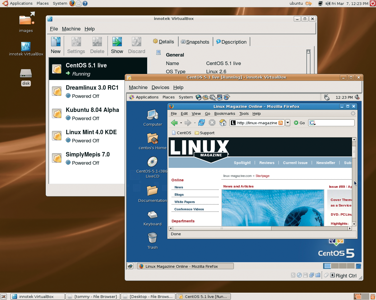Viewport: 376px width, 300px height.
Task: Click Firefox forward arrow button
Action: click(x=188, y=123)
